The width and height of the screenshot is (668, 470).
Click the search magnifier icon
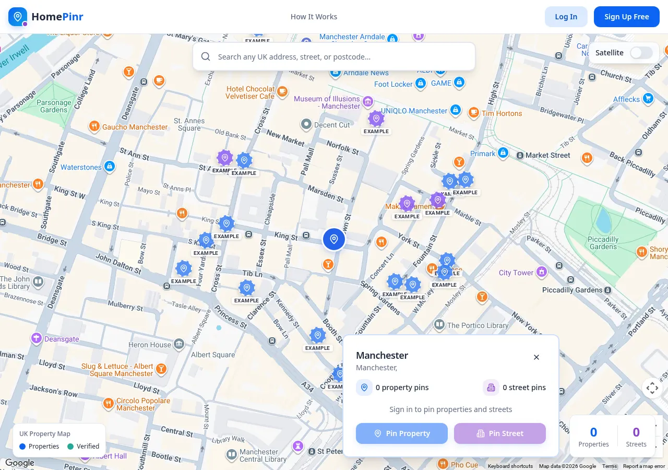tap(206, 56)
